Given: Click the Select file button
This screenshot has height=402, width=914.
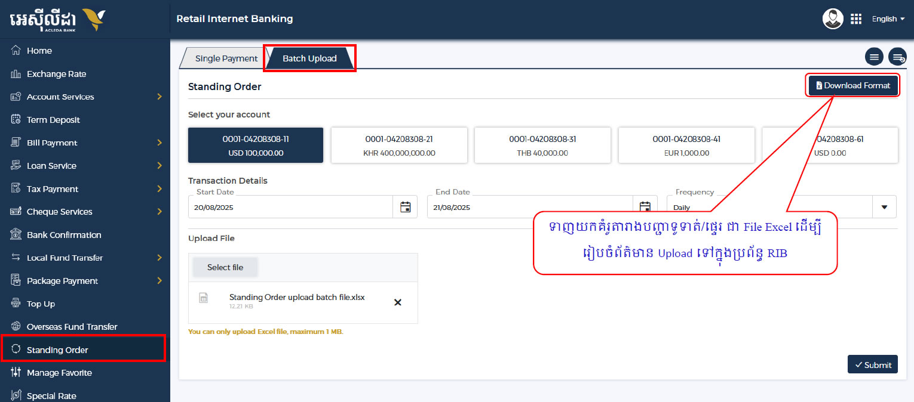Looking at the screenshot, I should (x=225, y=267).
